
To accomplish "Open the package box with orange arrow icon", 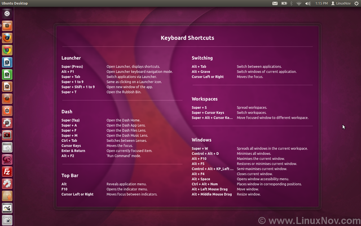I will (x=7, y=196).
